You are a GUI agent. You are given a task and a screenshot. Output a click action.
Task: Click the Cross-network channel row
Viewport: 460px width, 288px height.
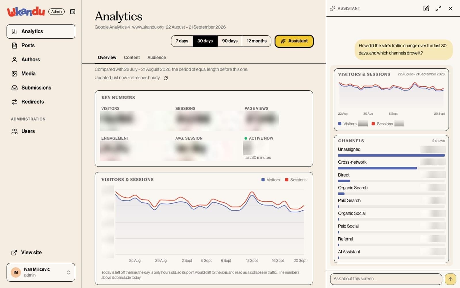[391, 164]
